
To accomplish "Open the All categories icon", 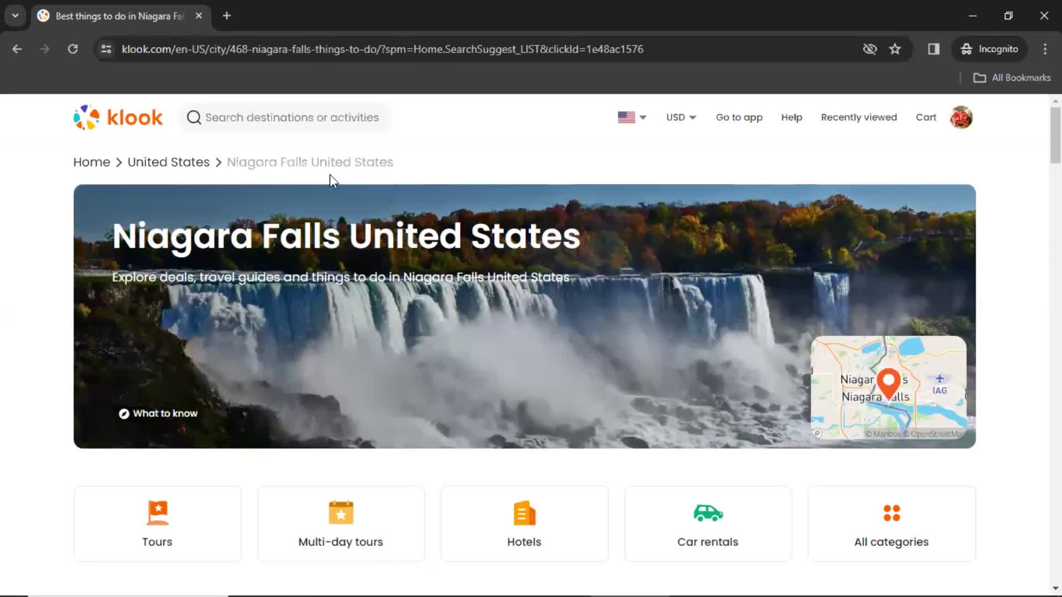I will coord(891,513).
